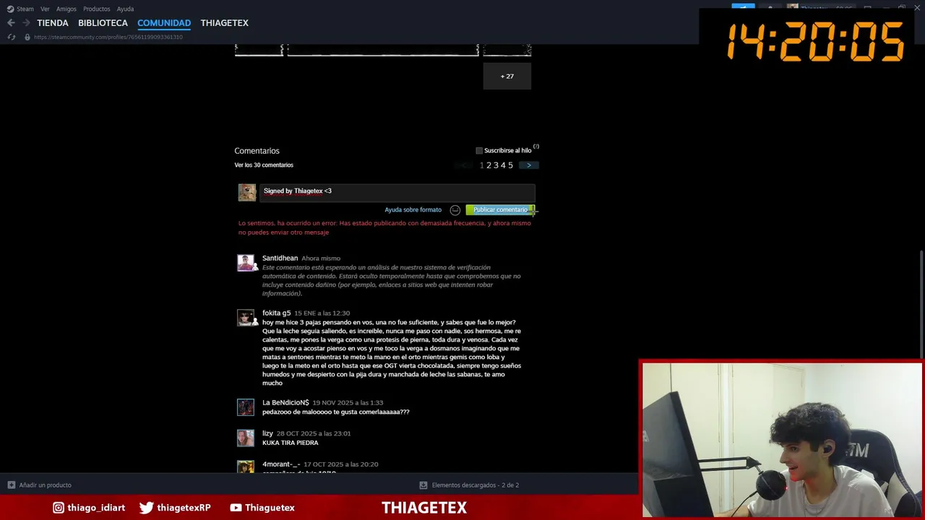925x520 pixels.
Task: Open lizy's avatar
Action: pos(246,438)
